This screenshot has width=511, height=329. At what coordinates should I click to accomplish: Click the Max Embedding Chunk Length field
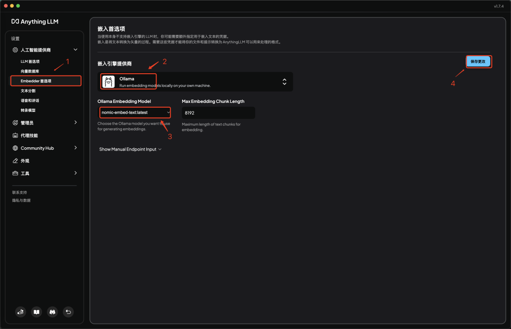point(218,113)
